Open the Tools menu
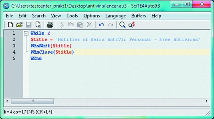 click(72, 16)
